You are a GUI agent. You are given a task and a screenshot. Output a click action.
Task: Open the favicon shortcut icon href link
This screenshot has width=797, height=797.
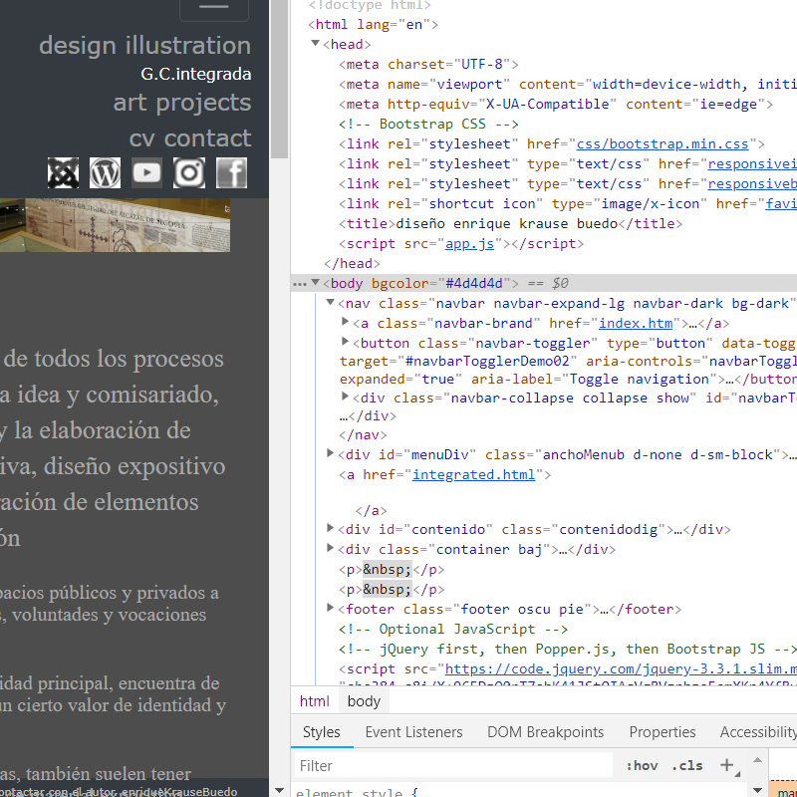click(781, 204)
